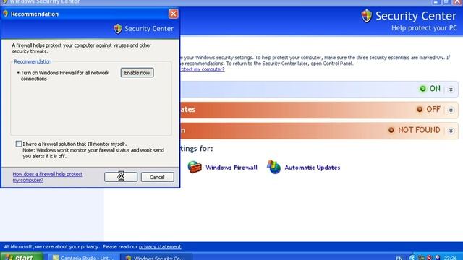The height and width of the screenshot is (260, 463).
Task: Click the EN language indicator
Action: point(399,258)
